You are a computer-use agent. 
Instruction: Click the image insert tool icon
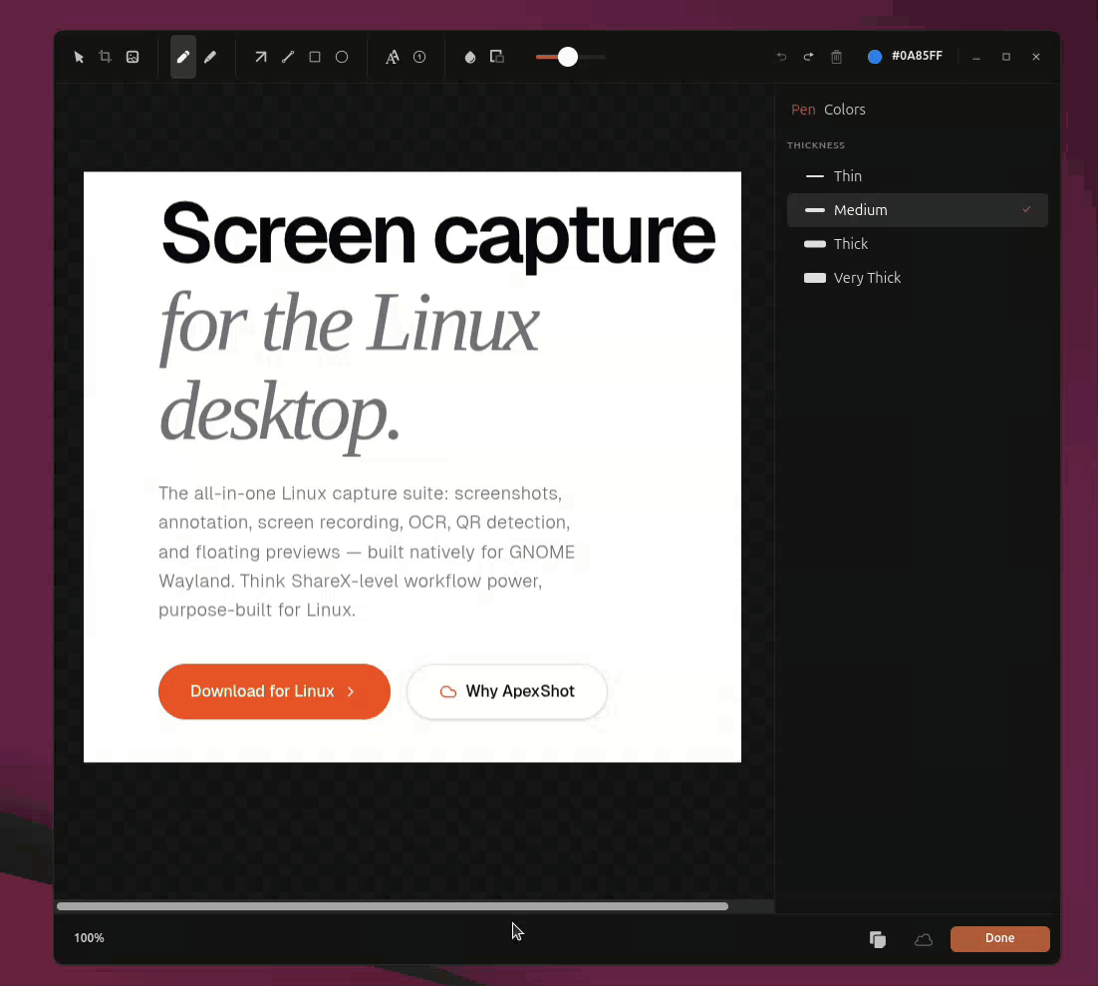(133, 57)
